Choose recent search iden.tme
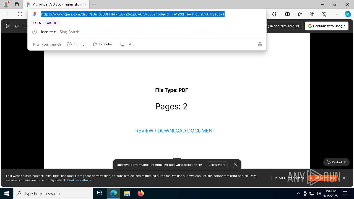This screenshot has height=199, width=354. coord(147,32)
